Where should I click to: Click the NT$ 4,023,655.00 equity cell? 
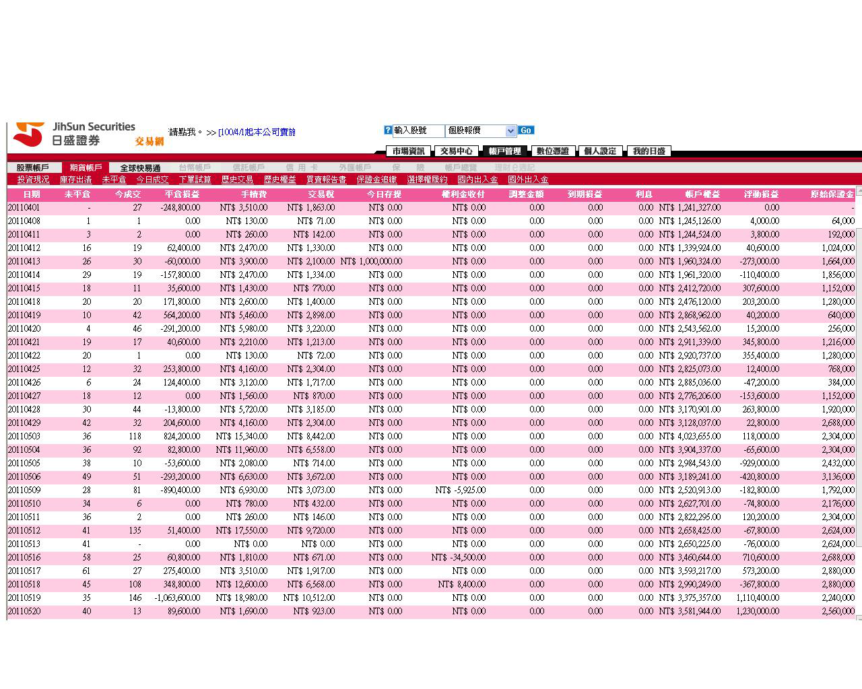click(x=690, y=437)
